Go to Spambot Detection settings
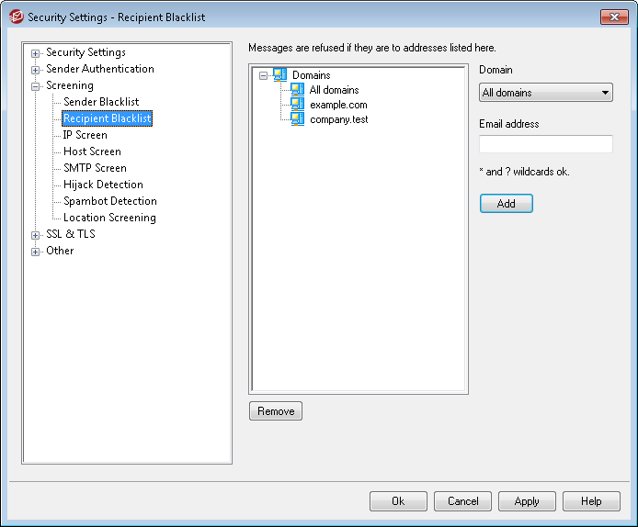Viewport: 638px width, 527px height. tap(109, 201)
